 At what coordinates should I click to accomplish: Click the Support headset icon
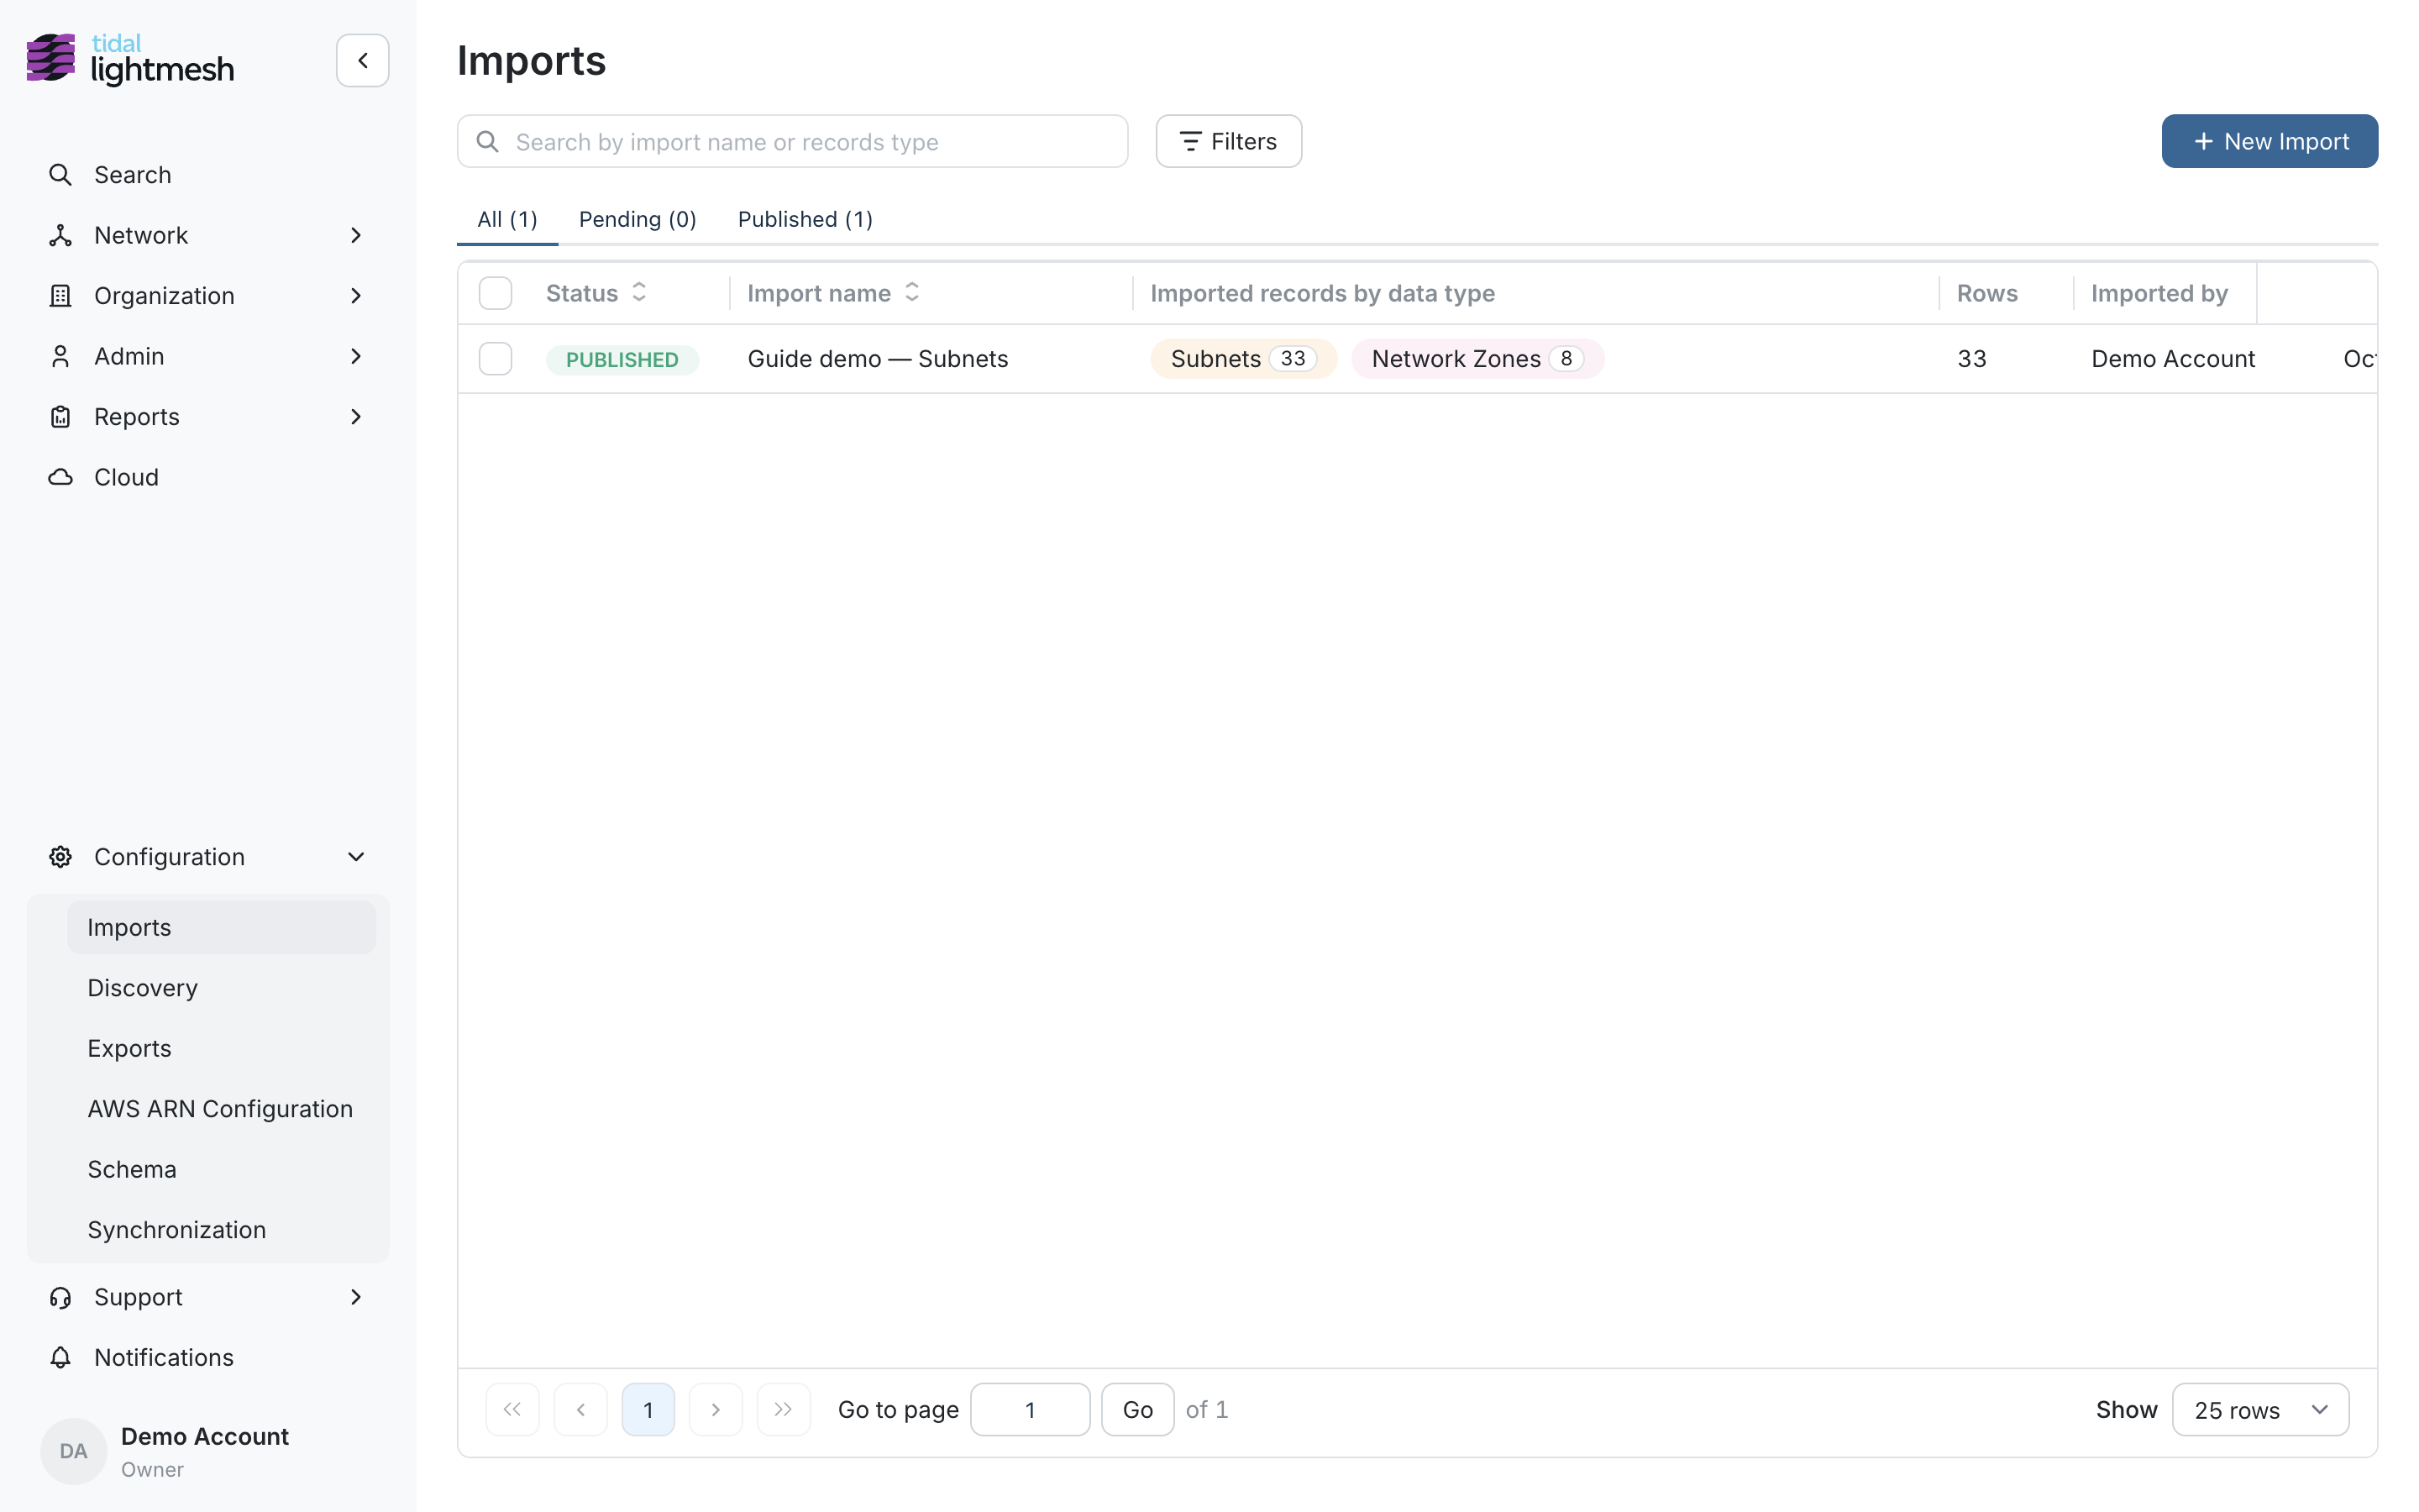click(61, 1297)
